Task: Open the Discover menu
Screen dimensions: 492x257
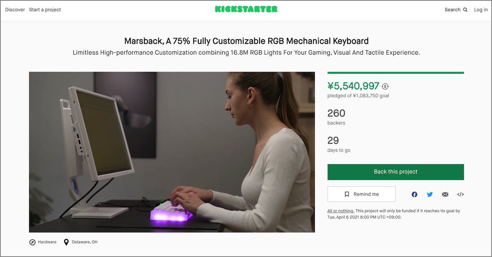Action: (x=15, y=10)
